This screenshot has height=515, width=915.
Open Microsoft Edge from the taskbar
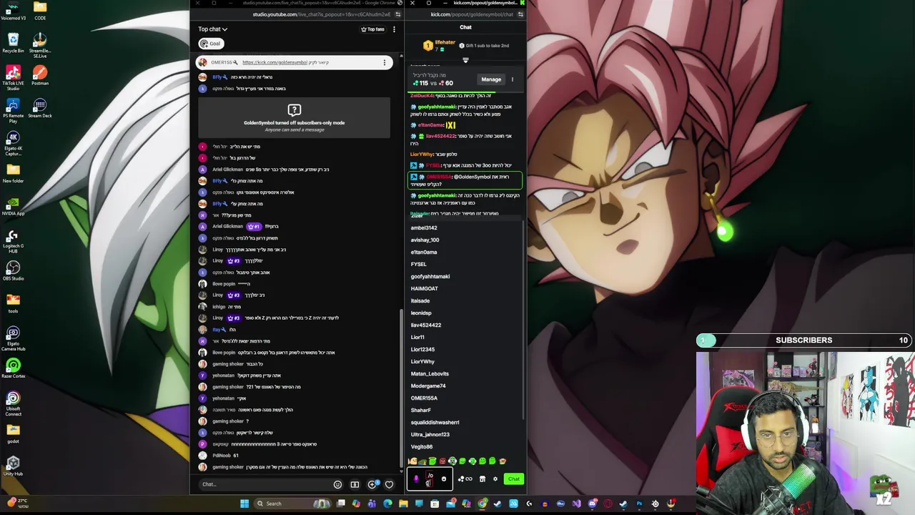(x=387, y=504)
